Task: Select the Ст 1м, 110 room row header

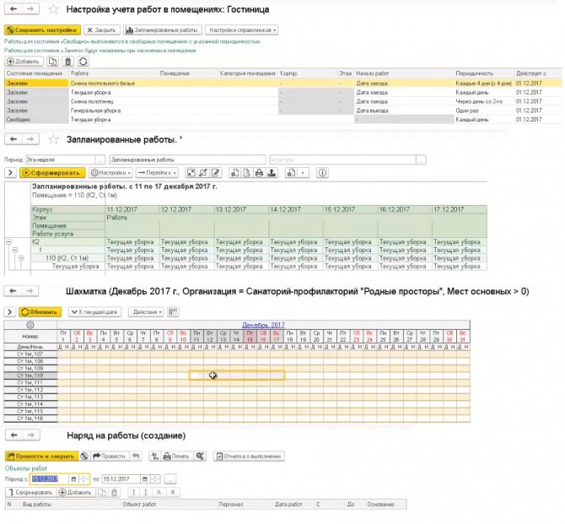Action: 30,375
